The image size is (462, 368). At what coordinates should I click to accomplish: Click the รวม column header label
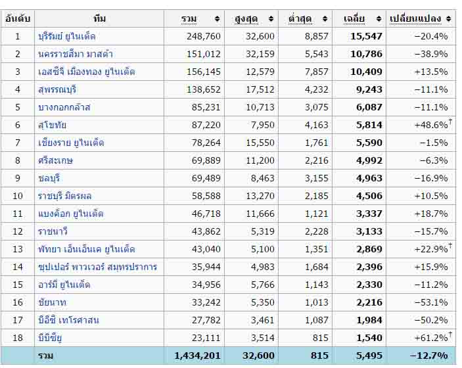coord(189,19)
